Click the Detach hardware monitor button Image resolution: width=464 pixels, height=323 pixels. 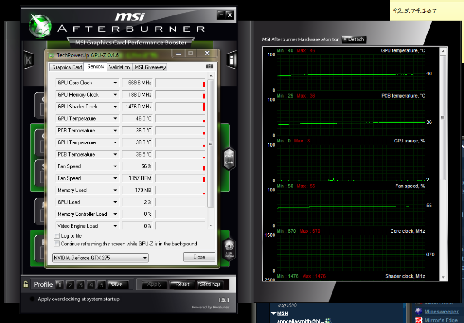[354, 39]
